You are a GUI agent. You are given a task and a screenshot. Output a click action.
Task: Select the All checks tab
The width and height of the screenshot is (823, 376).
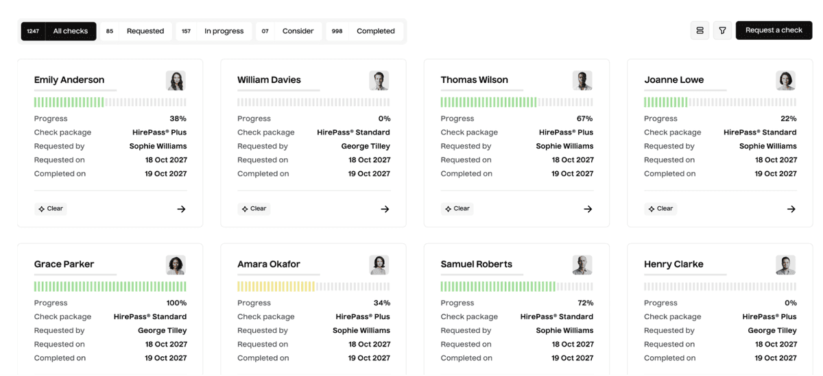click(x=58, y=31)
